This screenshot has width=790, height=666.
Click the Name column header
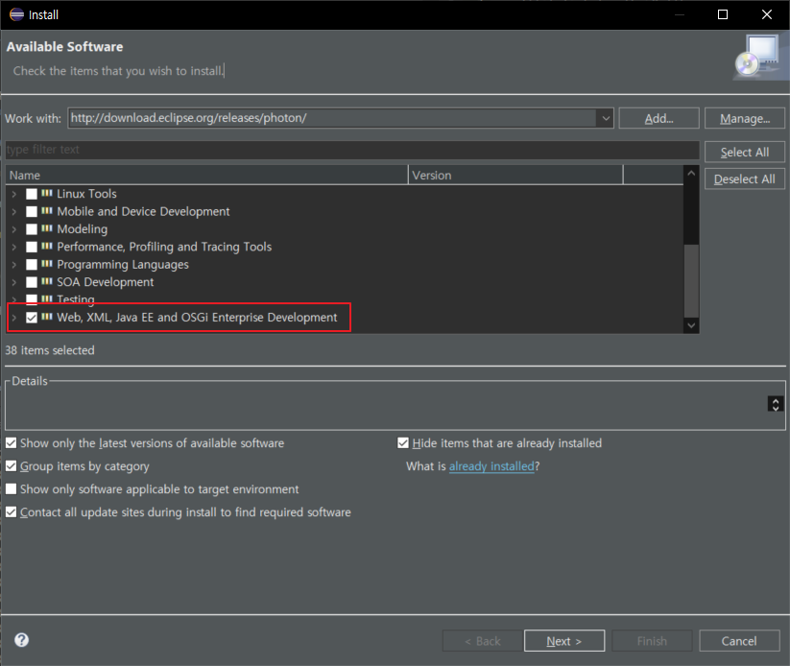[206, 176]
